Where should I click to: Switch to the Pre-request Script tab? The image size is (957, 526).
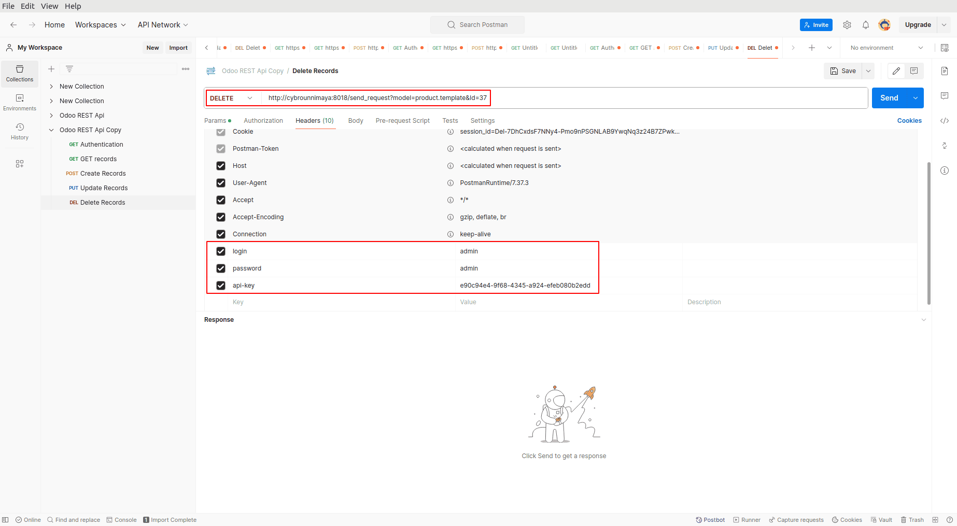pyautogui.click(x=403, y=121)
